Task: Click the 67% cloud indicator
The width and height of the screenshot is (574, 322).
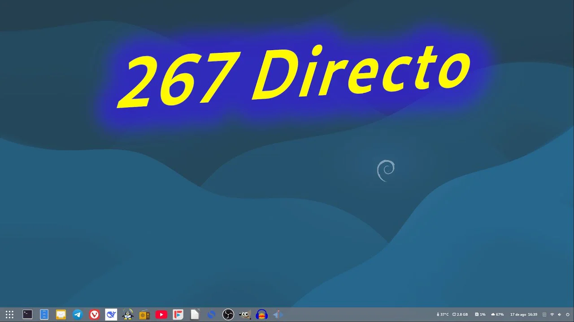Action: [x=498, y=314]
